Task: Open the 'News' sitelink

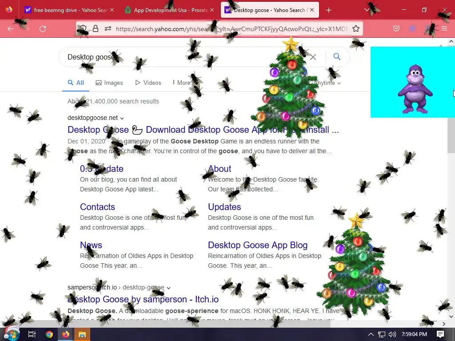Action: tap(91, 245)
